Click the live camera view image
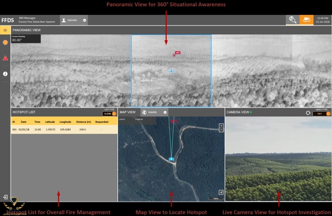This screenshot has width=332, height=216. click(x=278, y=159)
